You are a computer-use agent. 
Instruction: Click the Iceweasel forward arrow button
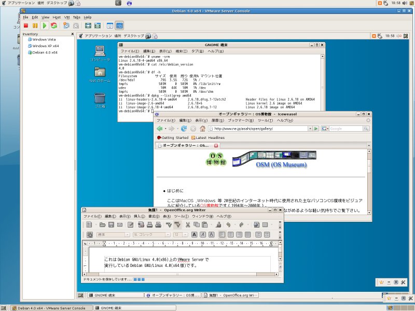(x=172, y=129)
